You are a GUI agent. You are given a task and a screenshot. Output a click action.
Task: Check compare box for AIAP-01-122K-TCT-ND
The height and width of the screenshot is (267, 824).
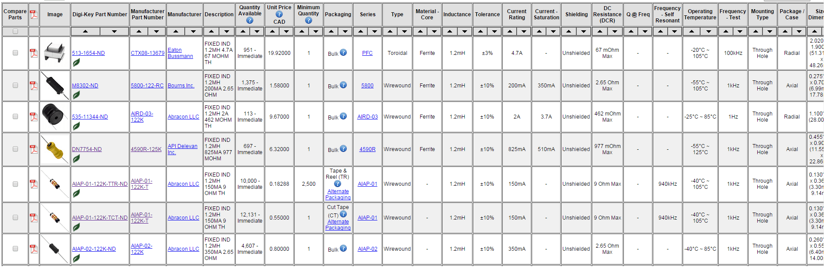(x=15, y=217)
